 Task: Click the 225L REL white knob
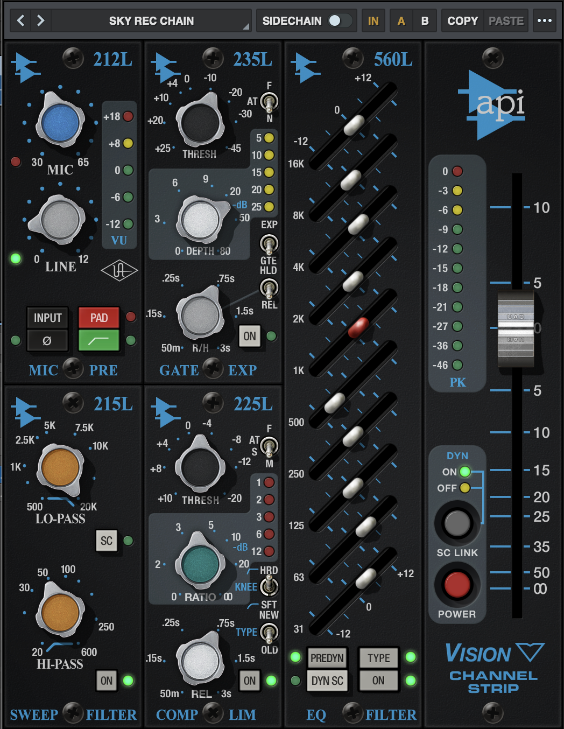200,661
